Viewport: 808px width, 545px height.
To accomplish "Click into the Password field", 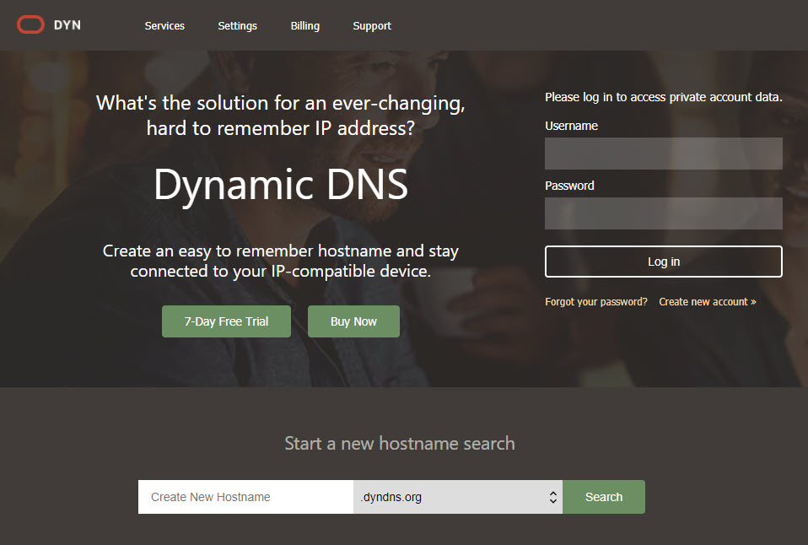I will point(663,213).
